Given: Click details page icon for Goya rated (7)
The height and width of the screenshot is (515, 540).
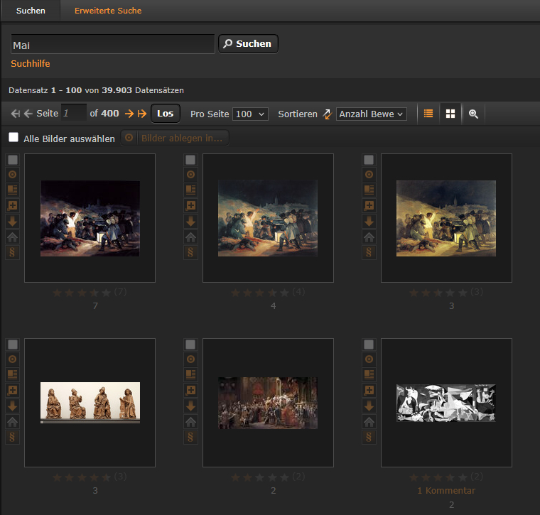Looking at the screenshot, I should 12,190.
